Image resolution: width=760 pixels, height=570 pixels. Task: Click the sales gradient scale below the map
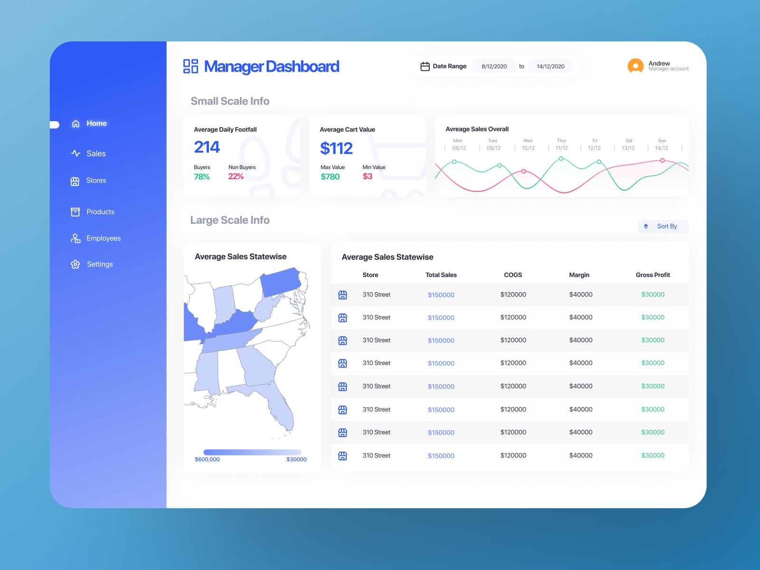tap(252, 452)
